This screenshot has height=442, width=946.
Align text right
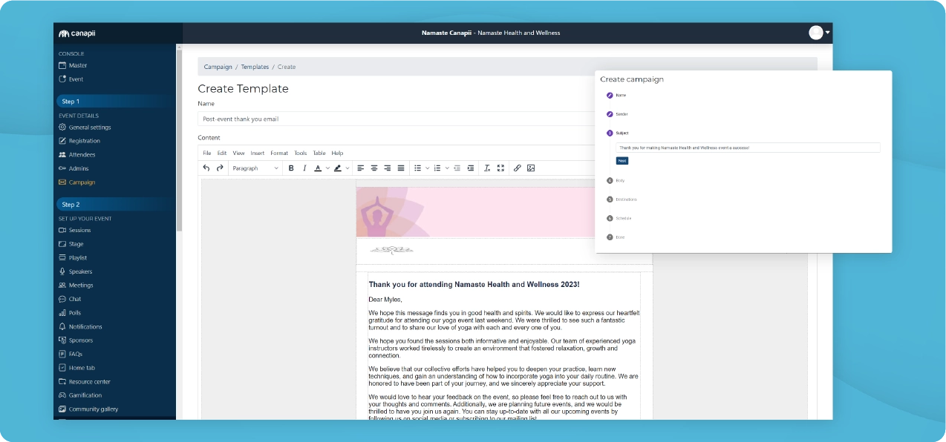coord(388,168)
